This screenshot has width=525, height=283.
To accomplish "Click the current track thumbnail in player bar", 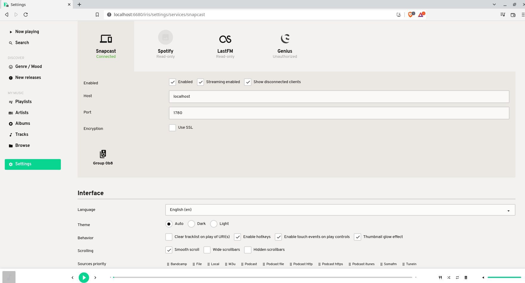I will [x=9, y=277].
